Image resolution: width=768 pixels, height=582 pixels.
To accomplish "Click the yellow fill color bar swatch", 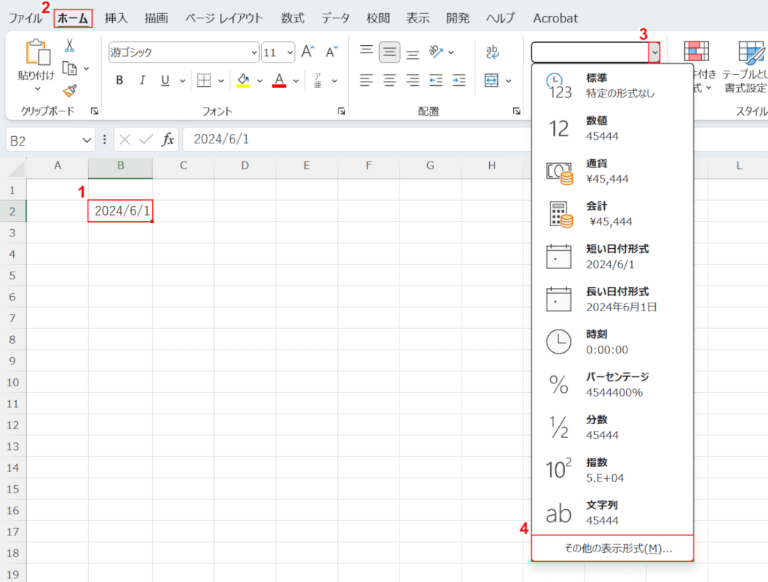I will point(243,86).
